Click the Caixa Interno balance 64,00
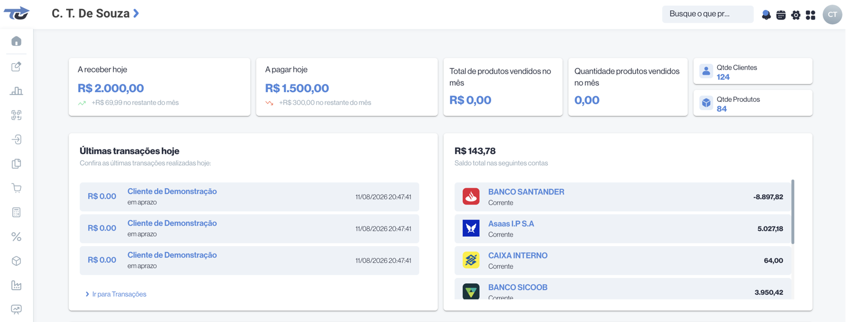 click(774, 261)
